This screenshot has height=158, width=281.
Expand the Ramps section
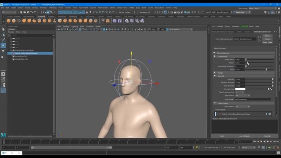pos(215,73)
